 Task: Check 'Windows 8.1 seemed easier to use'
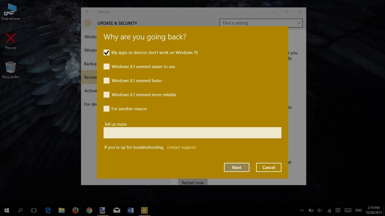click(106, 67)
